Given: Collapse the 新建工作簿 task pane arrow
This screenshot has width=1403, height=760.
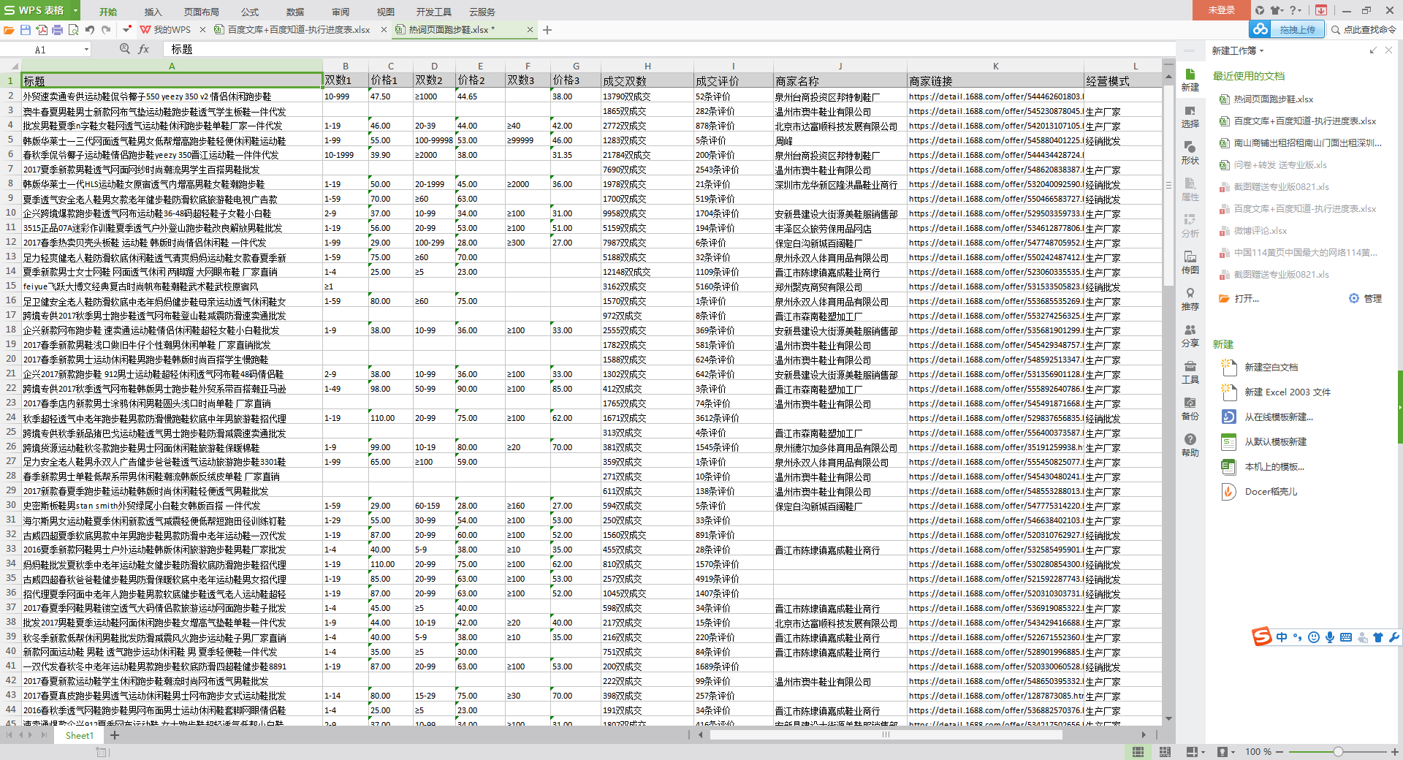Looking at the screenshot, I should pyautogui.click(x=1373, y=50).
